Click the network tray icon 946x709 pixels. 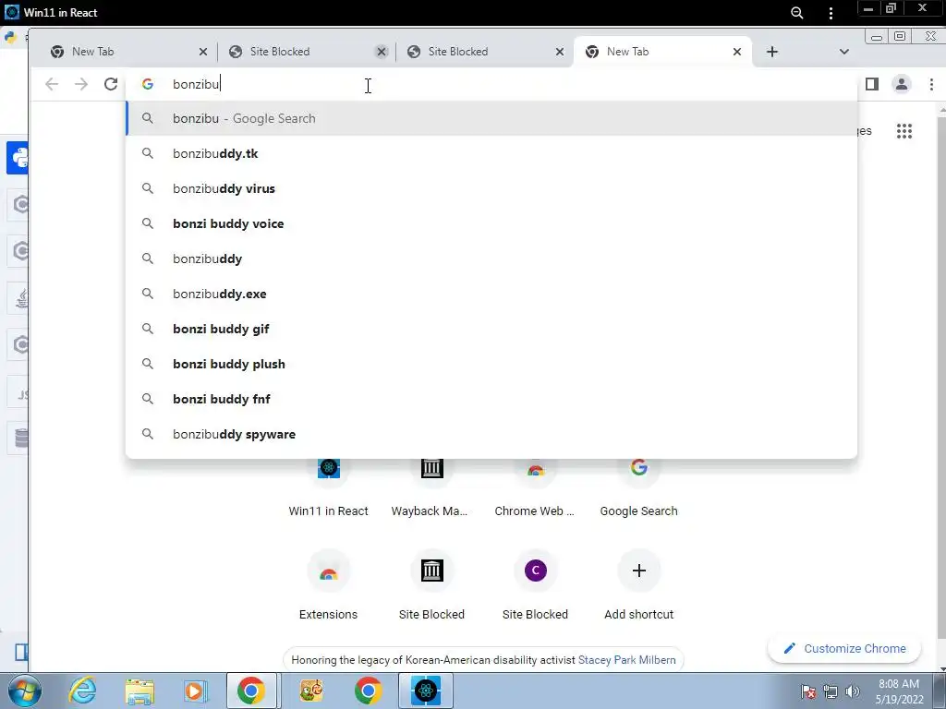tap(831, 691)
